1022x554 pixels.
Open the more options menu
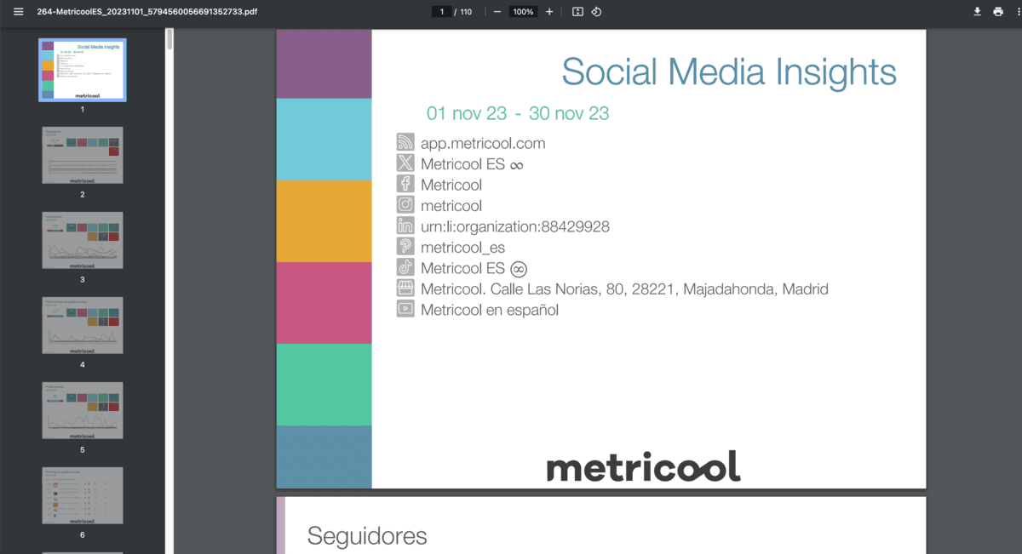coord(1019,11)
